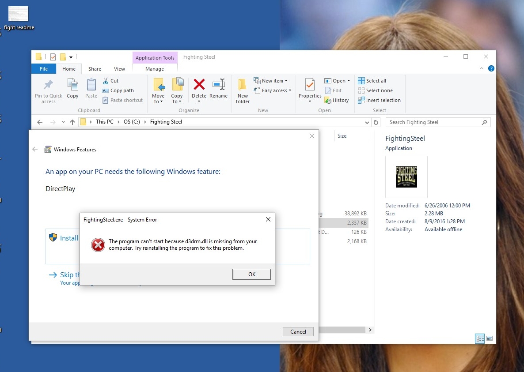Click OK on the System Error dialog
The width and height of the screenshot is (524, 372).
tap(251, 274)
